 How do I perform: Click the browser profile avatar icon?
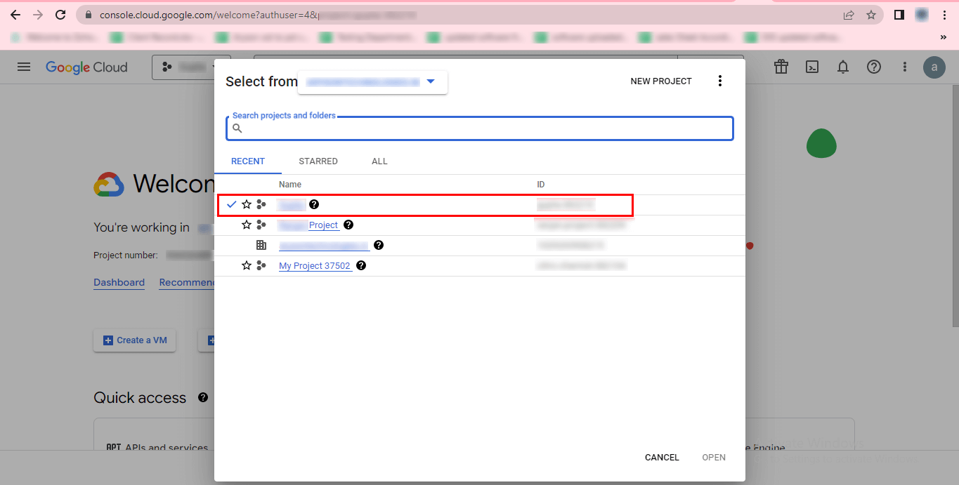point(922,15)
